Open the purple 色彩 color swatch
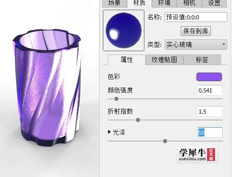 [x=209, y=77]
